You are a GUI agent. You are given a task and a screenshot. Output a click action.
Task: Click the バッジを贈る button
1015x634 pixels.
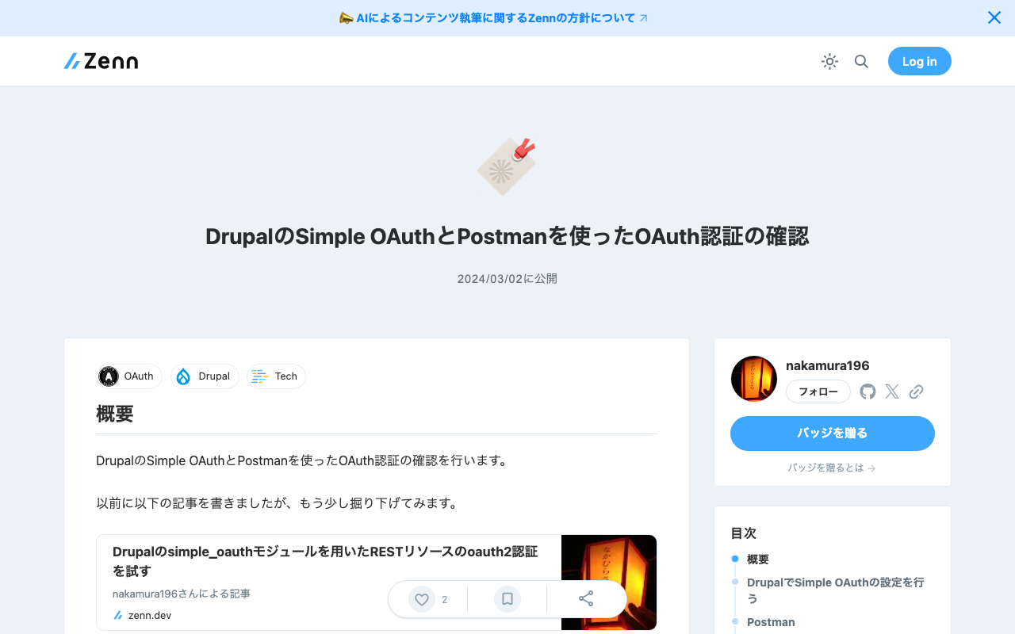click(x=832, y=433)
